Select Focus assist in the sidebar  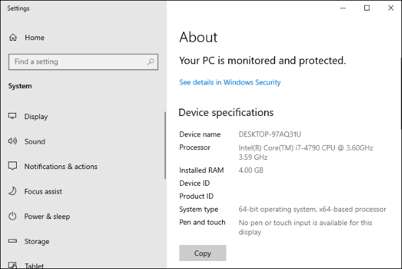point(43,191)
